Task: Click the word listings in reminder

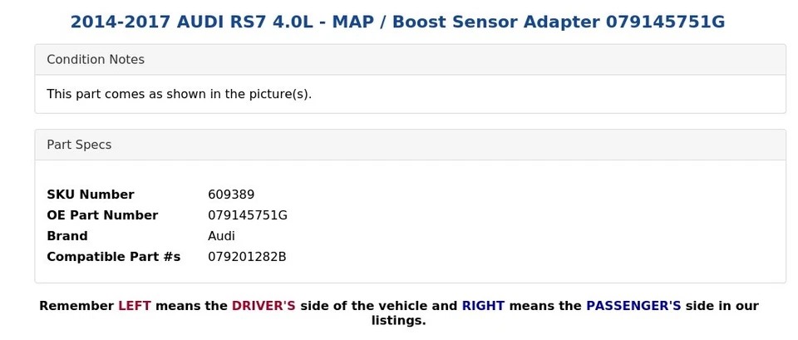Action: tap(398, 321)
